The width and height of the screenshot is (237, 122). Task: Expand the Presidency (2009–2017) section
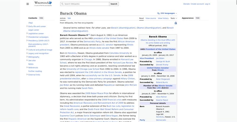click(27, 40)
